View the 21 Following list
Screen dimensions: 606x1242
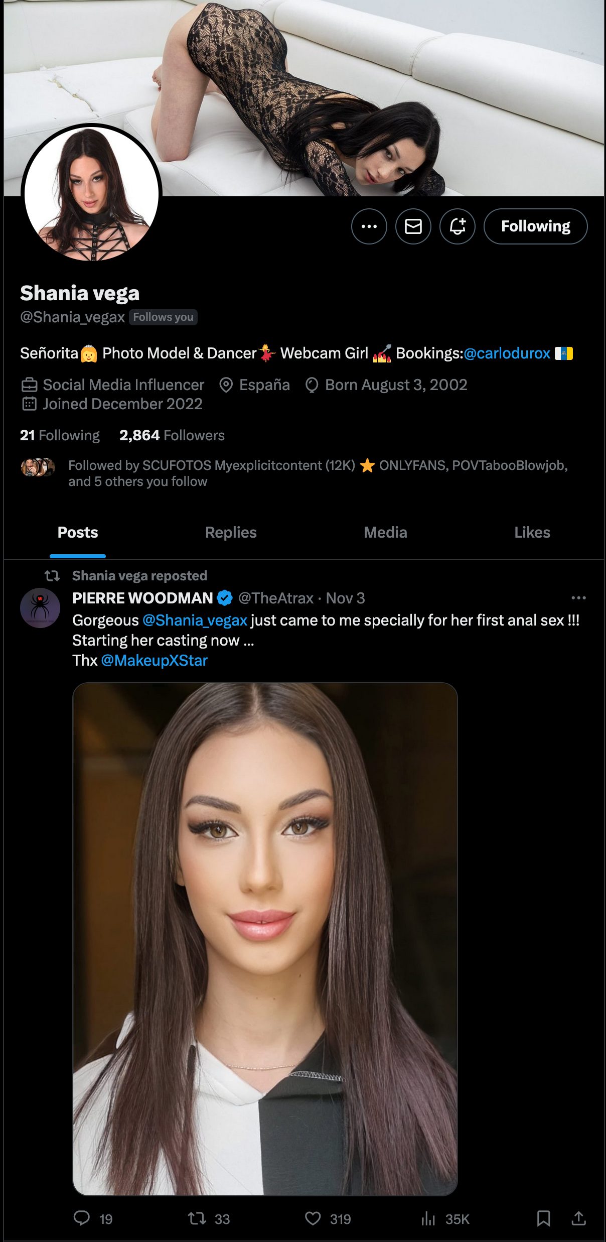(60, 435)
